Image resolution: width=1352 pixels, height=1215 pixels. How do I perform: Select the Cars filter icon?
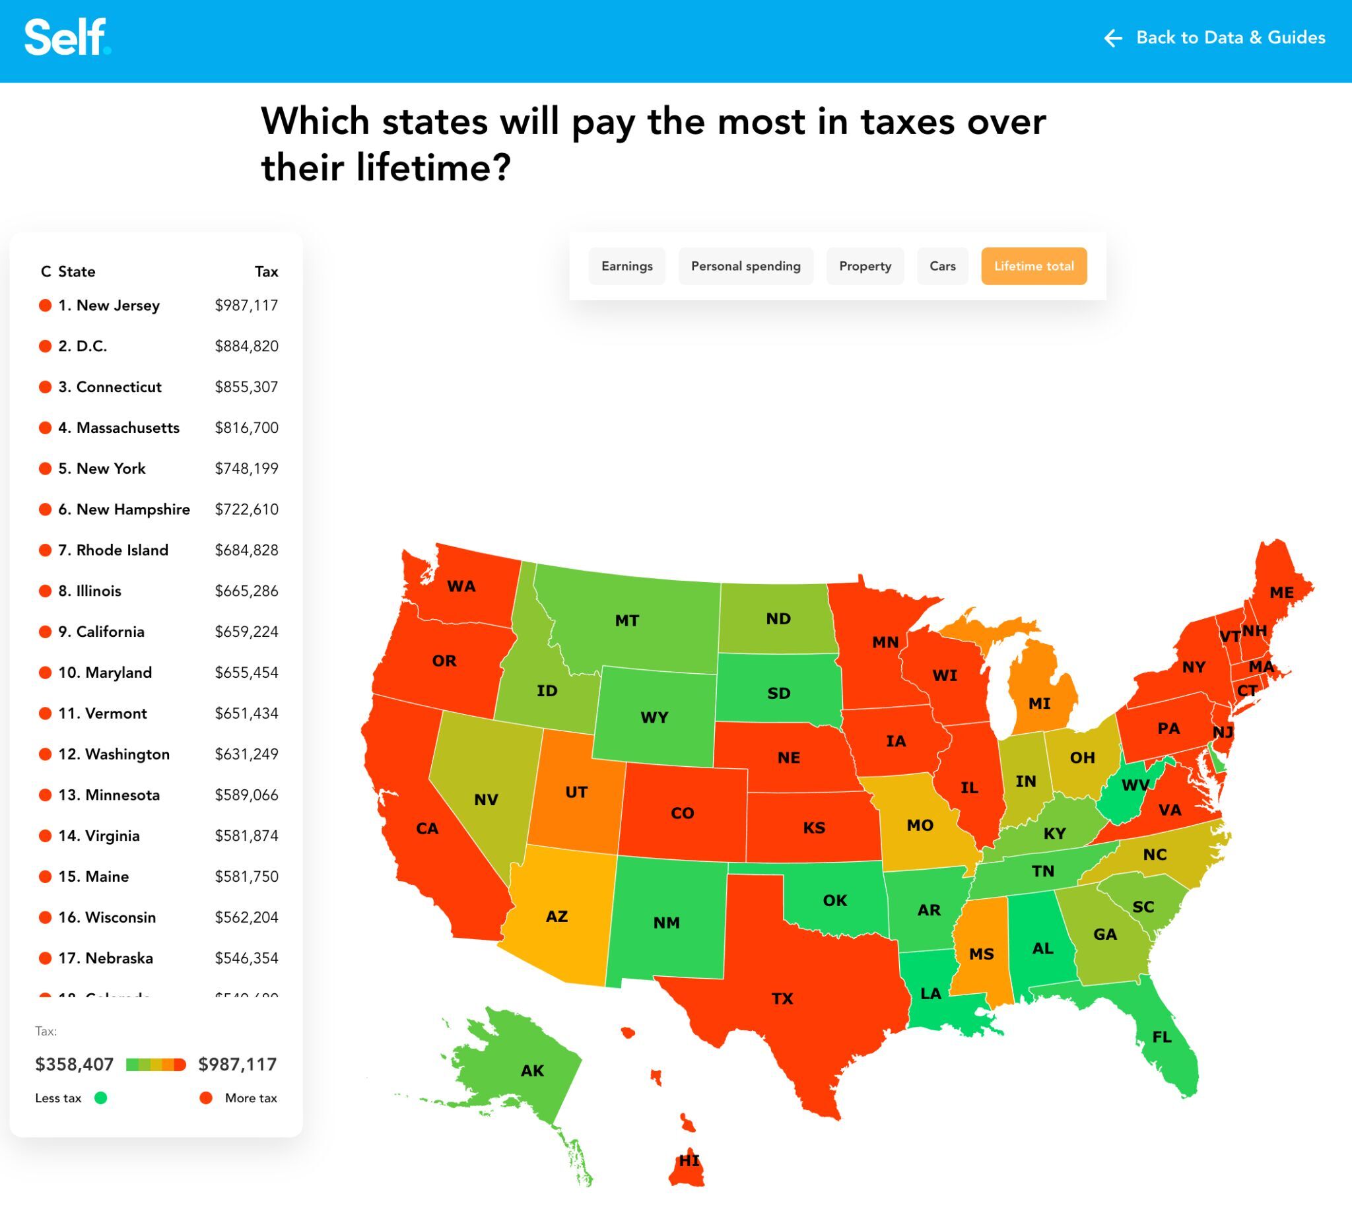click(x=944, y=266)
